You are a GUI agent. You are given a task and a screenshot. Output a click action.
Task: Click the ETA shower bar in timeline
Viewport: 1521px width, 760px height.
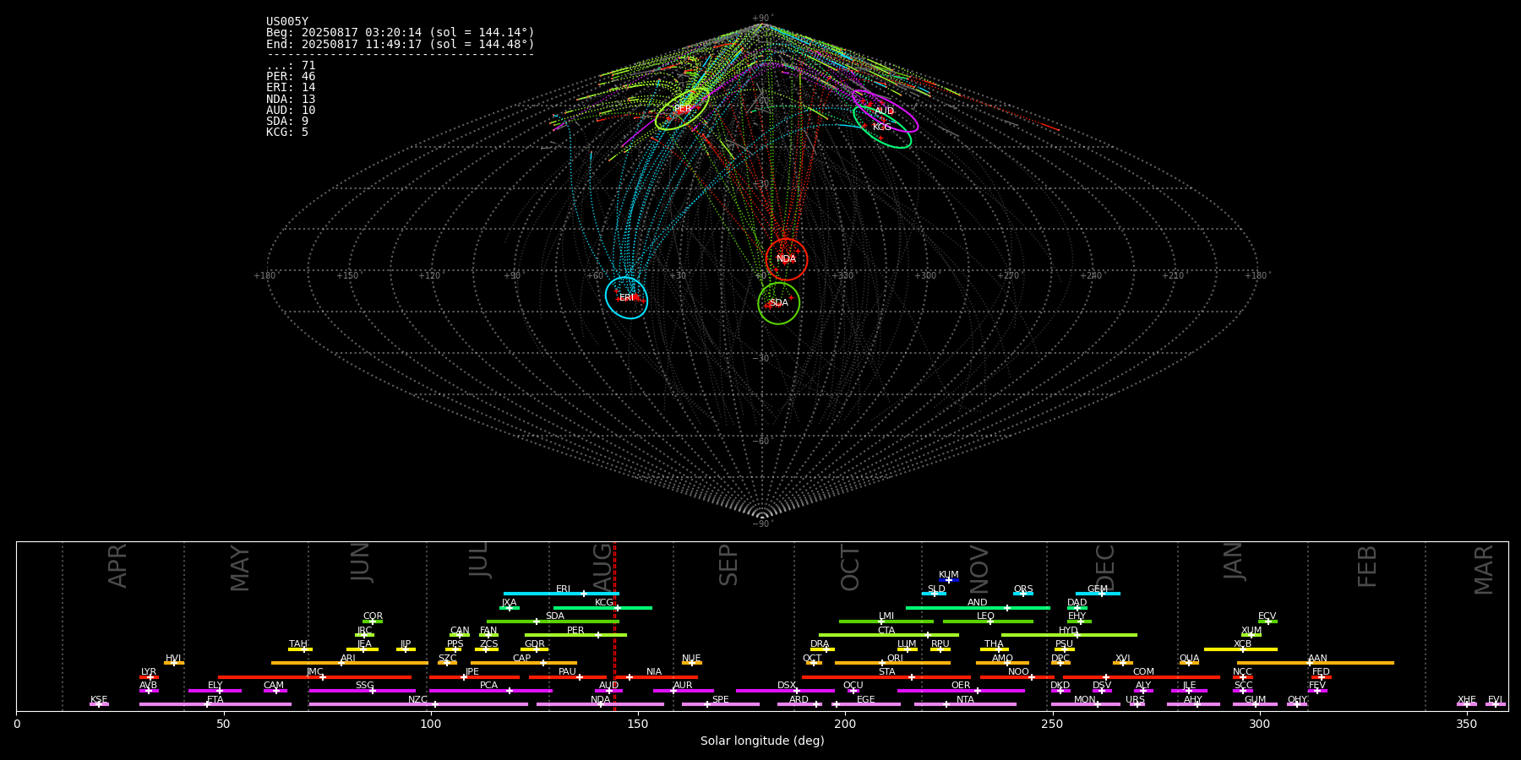click(215, 704)
